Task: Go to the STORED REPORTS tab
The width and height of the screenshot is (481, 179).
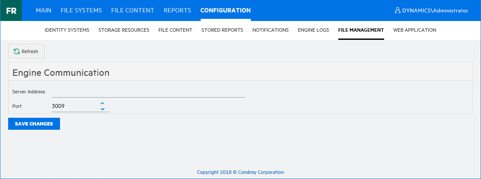Action: [222, 30]
